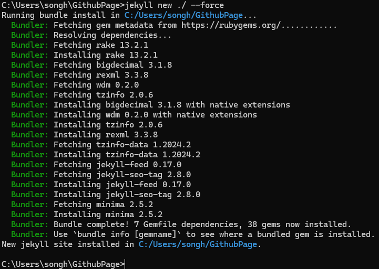
Task: Click the 'Installing tzinfo 2.0.6' line
Action: click(x=87, y=125)
